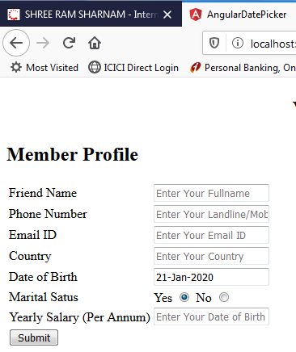Click the Yearly Salary input field

211,316
